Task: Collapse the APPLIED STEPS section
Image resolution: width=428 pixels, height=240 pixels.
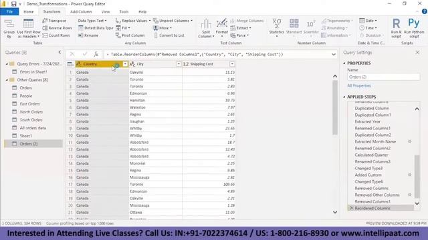Action: 344,97
